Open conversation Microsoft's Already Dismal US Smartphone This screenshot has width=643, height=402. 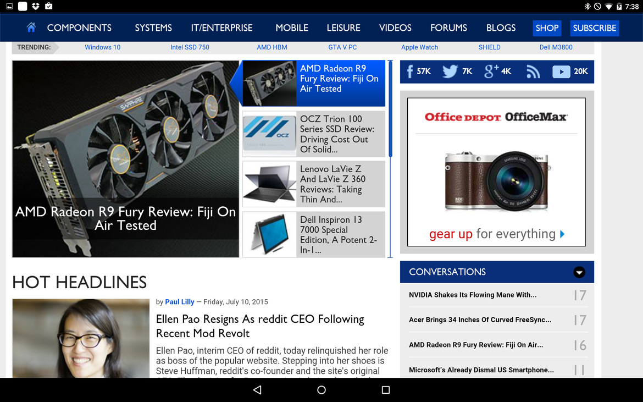[x=481, y=370]
